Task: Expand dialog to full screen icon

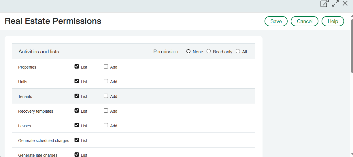Action: 335,4
